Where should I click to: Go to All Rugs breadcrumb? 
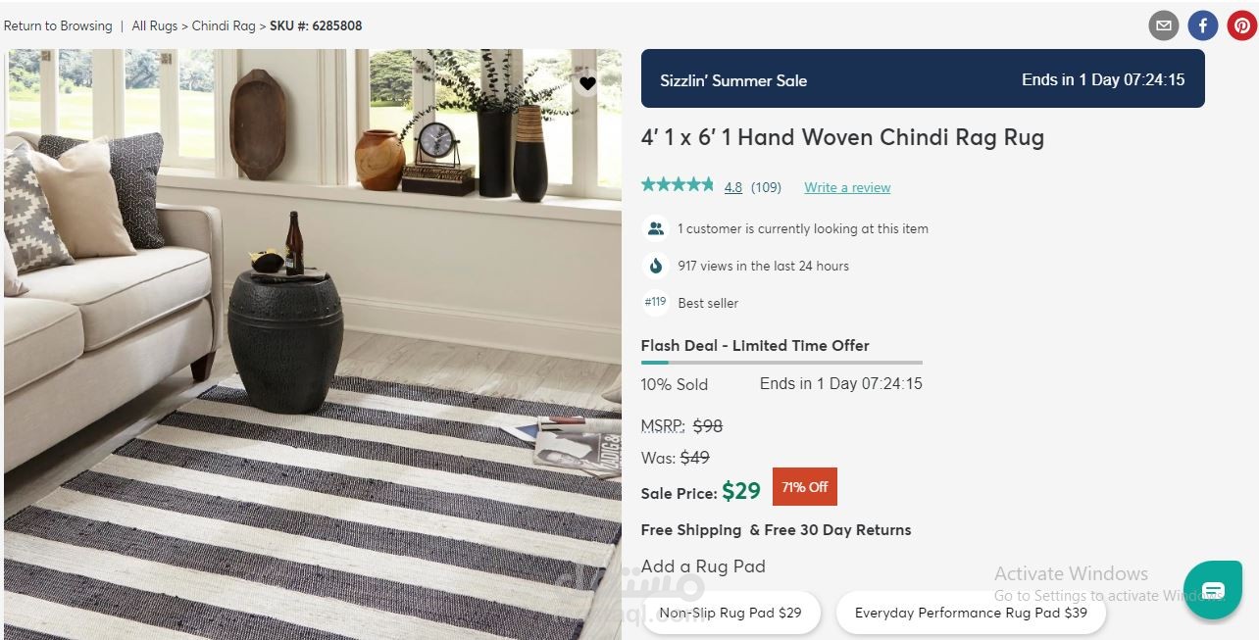(x=155, y=25)
